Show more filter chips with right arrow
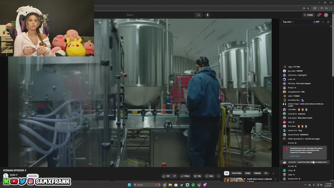The width and height of the screenshot is (334, 188). click(x=273, y=173)
